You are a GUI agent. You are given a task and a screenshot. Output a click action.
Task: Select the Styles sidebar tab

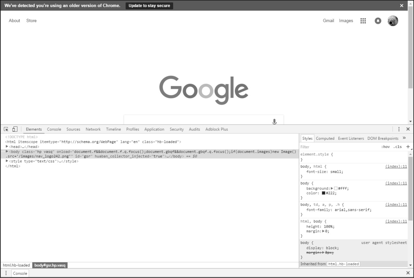(307, 138)
